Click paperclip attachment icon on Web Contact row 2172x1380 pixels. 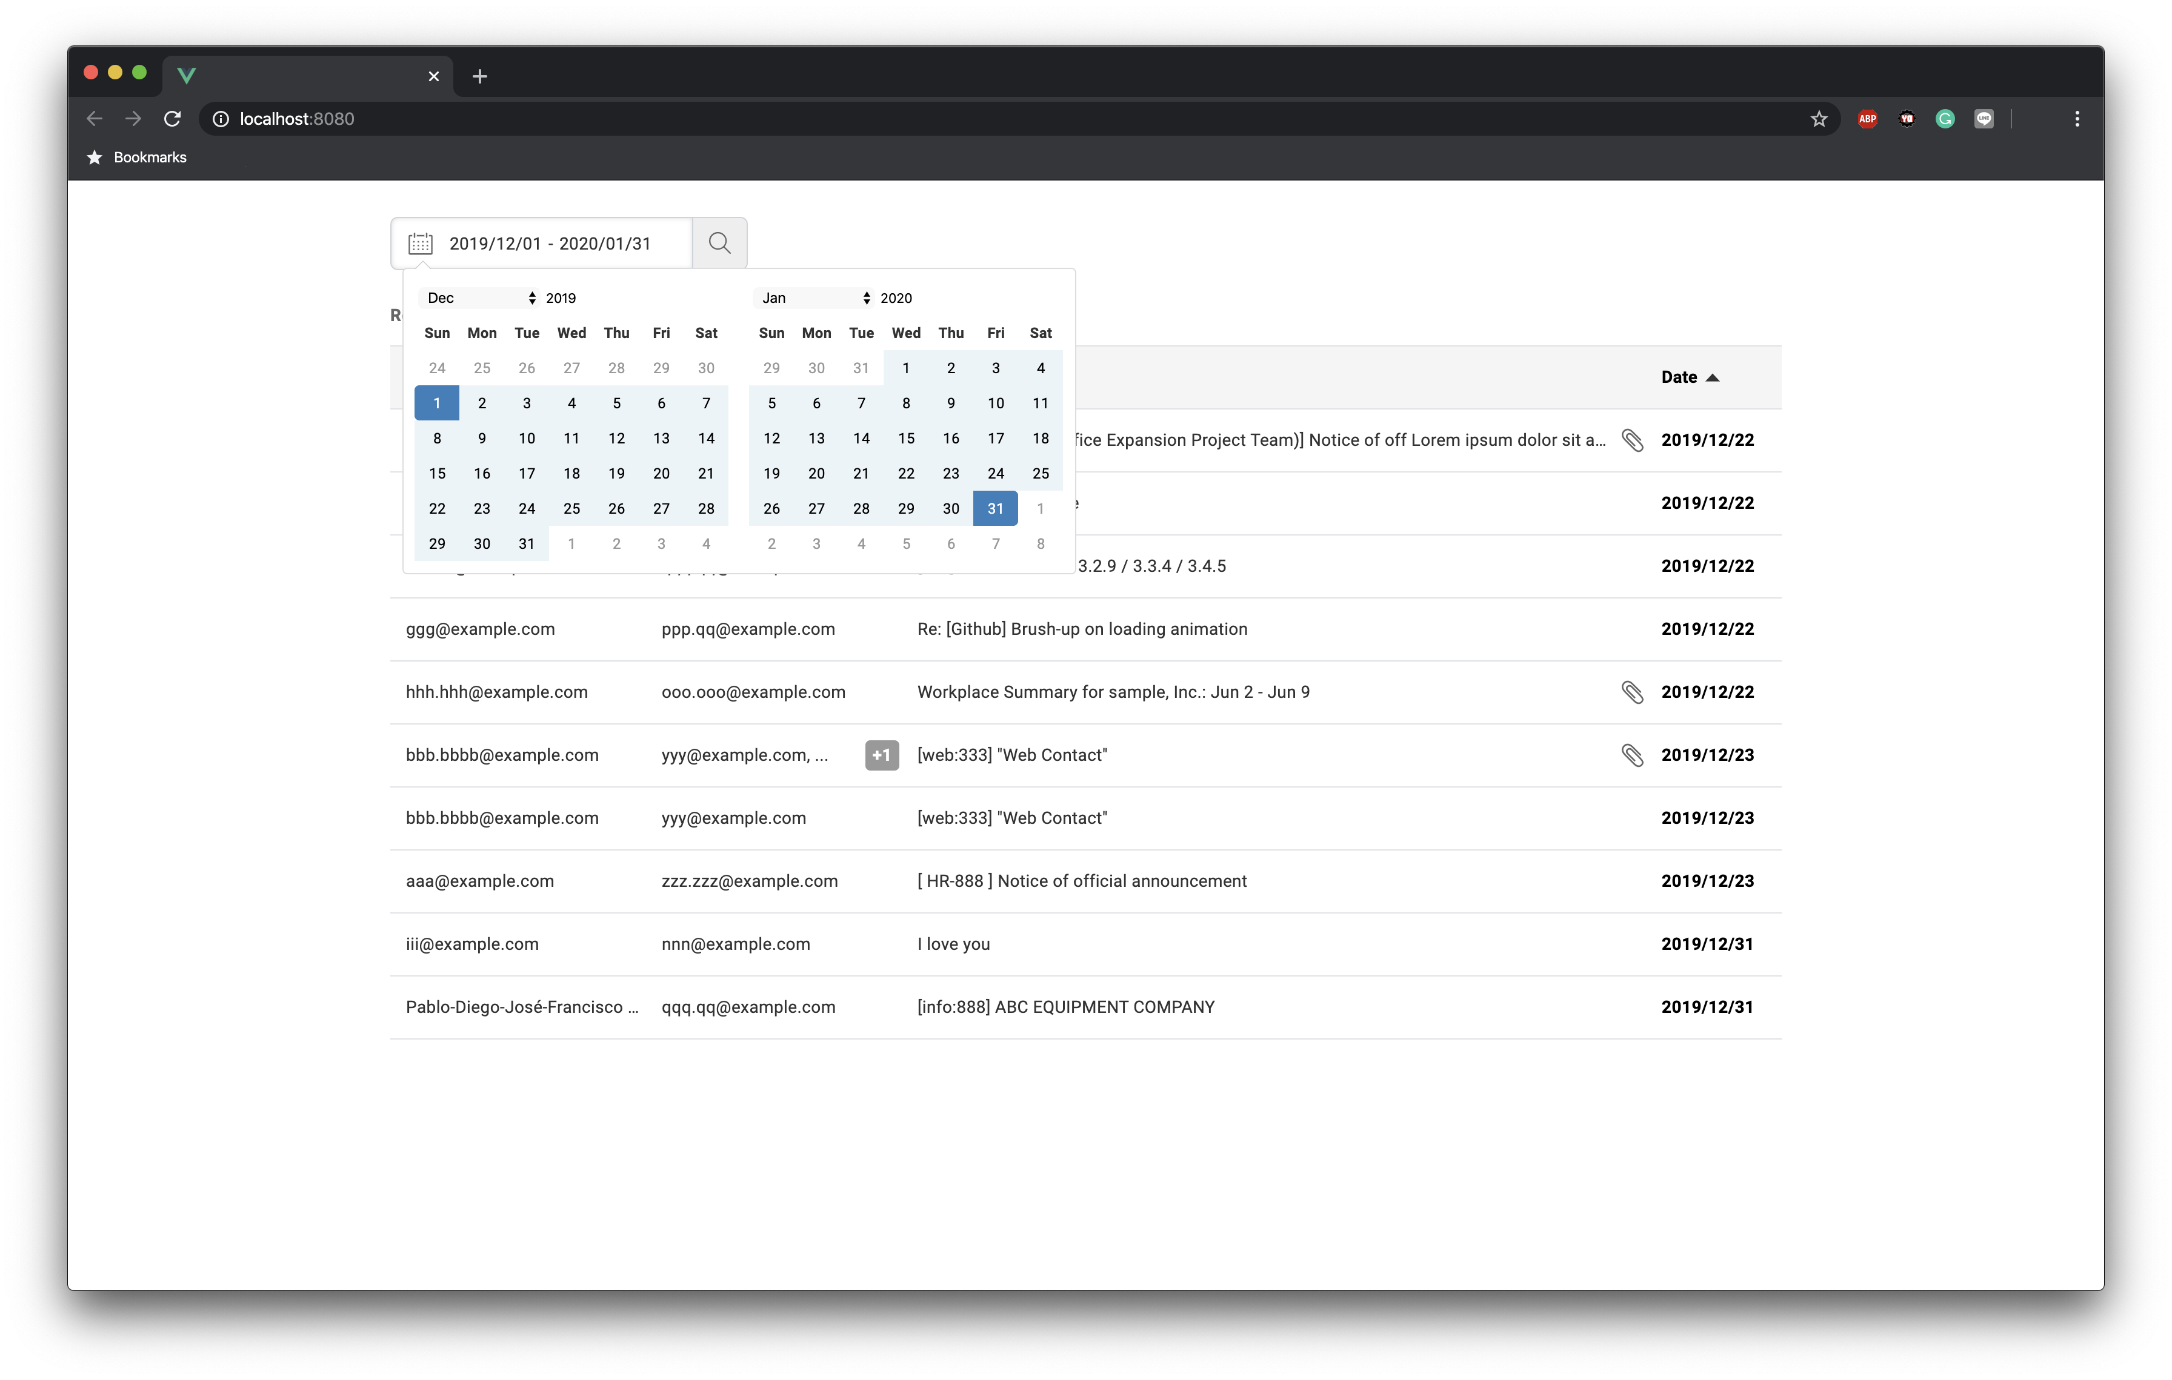pyautogui.click(x=1631, y=755)
